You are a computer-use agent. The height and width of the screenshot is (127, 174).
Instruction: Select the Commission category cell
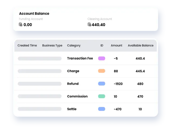click(77, 96)
